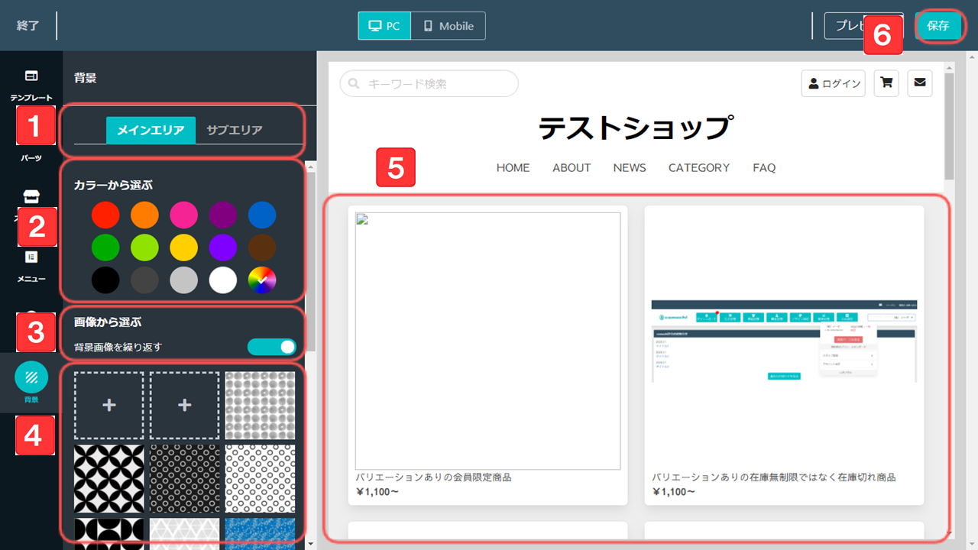This screenshot has height=550, width=978.
Task: Open バリエーションありの会員限定商品 product image
Action: 487,341
